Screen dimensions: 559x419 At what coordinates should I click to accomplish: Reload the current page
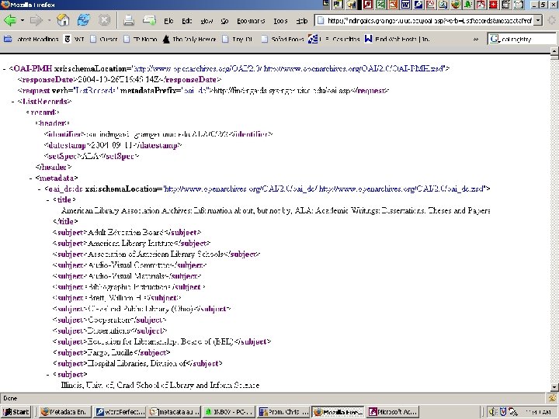click(x=83, y=20)
